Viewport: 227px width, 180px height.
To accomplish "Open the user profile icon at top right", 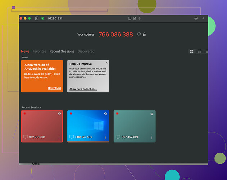I will (x=196, y=18).
